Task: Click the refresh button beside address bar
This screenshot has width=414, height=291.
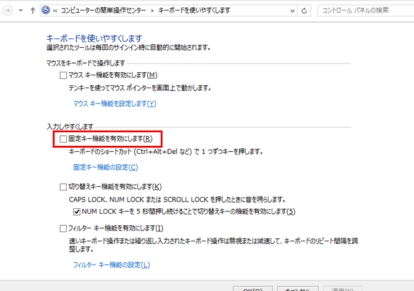Action: click(305, 11)
